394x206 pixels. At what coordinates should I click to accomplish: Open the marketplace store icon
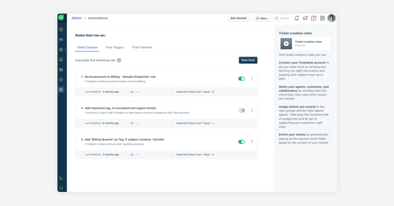[x=322, y=18]
